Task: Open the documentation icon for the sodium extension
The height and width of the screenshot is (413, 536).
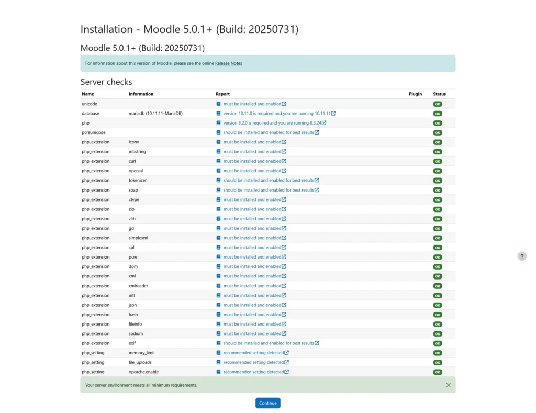Action: pos(218,333)
